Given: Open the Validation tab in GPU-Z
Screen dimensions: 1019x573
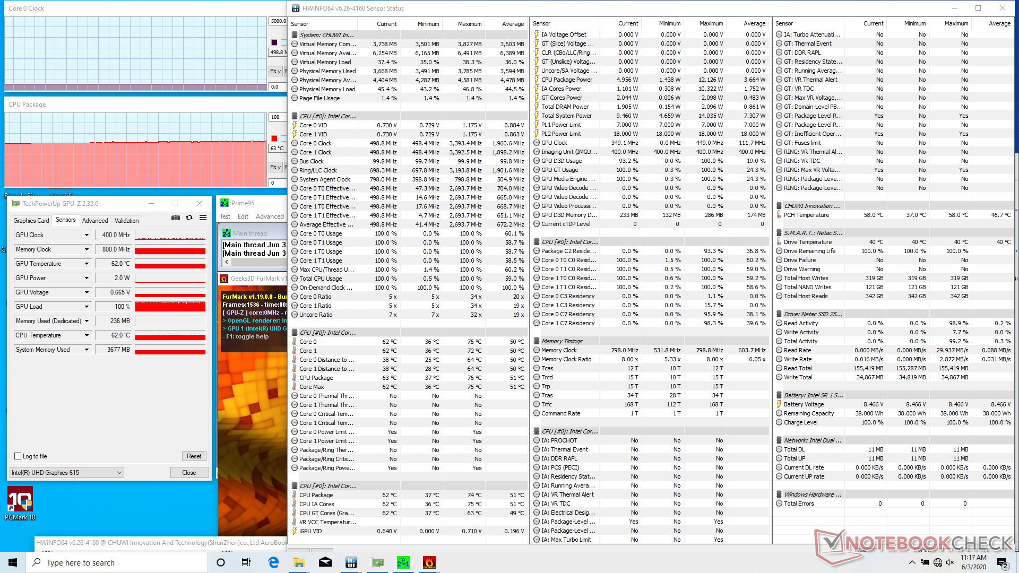Looking at the screenshot, I should [x=127, y=221].
